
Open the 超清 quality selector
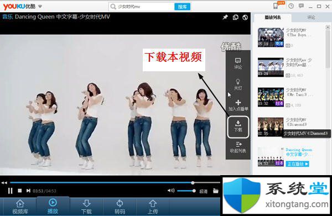point(204,191)
